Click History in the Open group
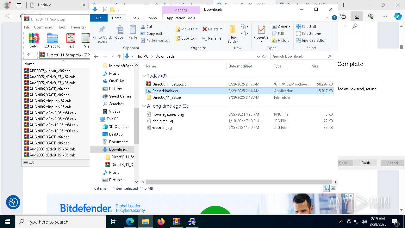The width and height of the screenshot is (405, 228). pyautogui.click(x=281, y=41)
